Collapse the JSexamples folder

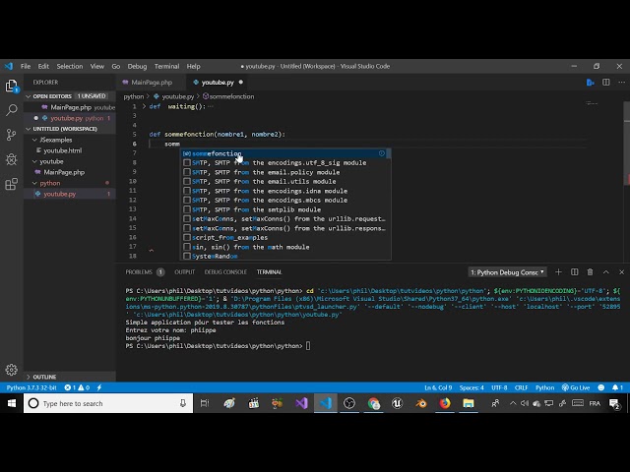(x=35, y=140)
